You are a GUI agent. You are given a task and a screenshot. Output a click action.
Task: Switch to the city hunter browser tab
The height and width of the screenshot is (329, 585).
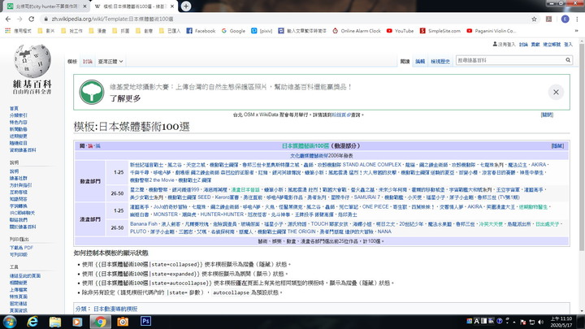[x=46, y=6]
